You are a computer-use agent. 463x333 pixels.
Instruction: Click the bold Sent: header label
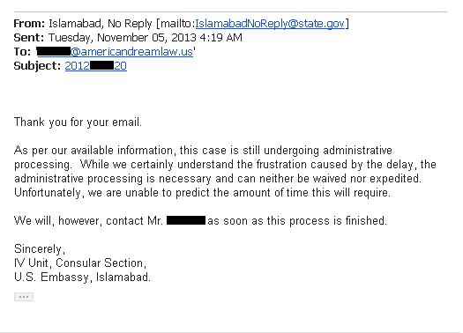(28, 38)
